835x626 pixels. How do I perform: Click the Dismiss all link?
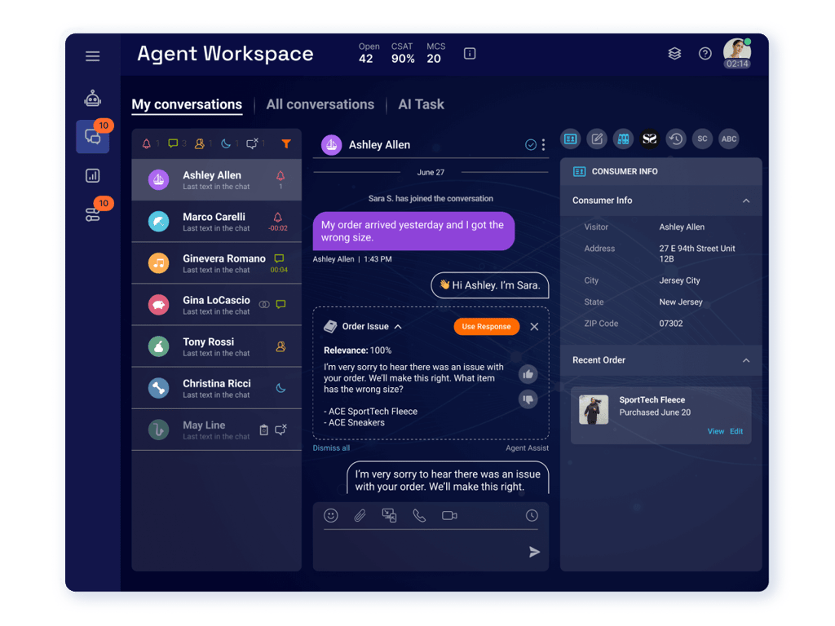331,448
